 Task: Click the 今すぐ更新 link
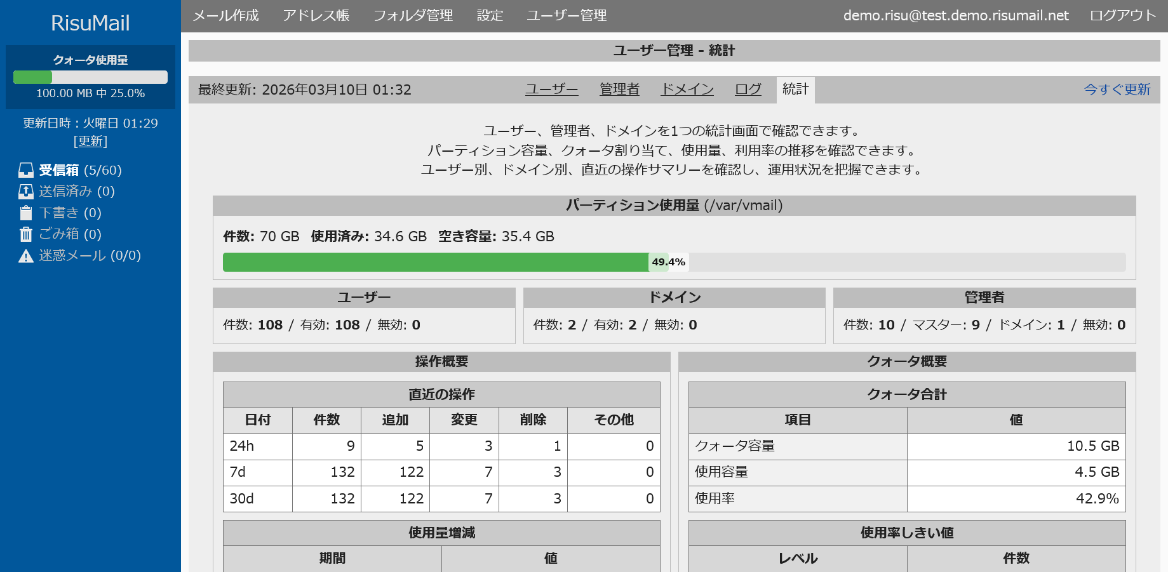(1117, 90)
